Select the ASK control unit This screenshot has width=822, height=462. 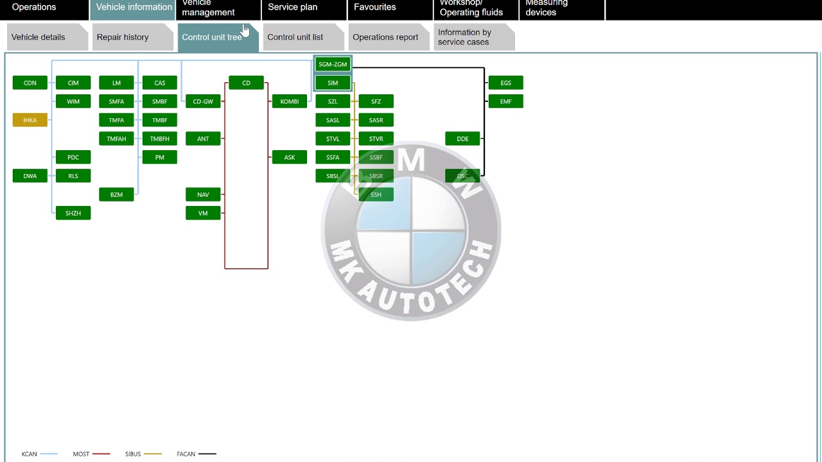290,157
